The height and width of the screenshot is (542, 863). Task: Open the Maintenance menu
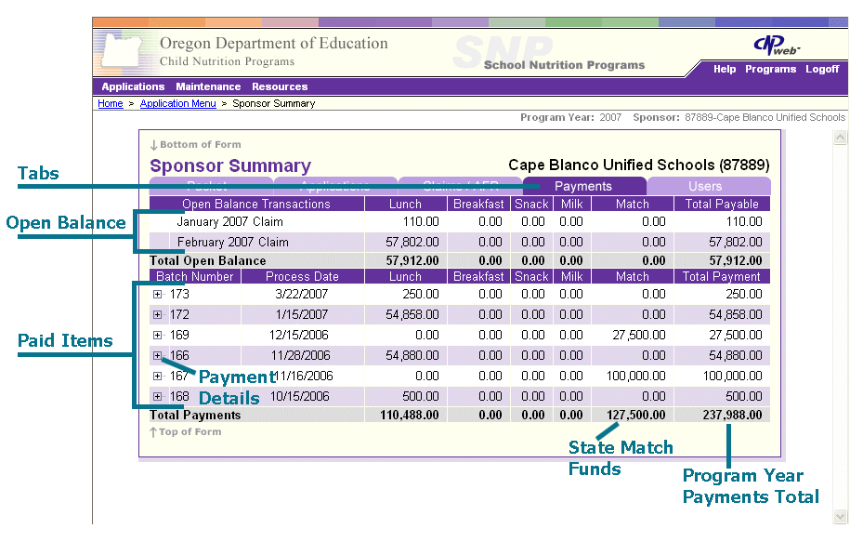(x=208, y=86)
